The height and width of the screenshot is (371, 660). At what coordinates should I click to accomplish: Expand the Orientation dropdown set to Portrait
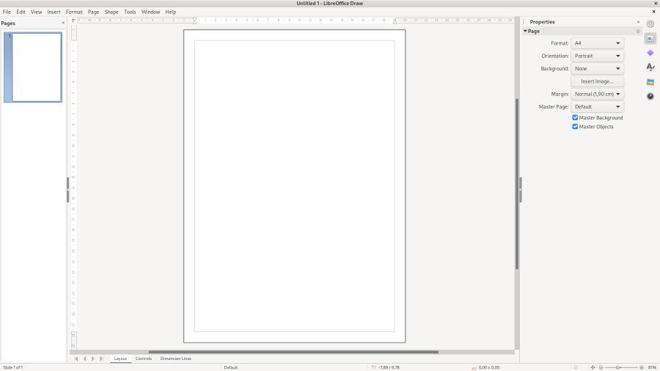click(597, 56)
